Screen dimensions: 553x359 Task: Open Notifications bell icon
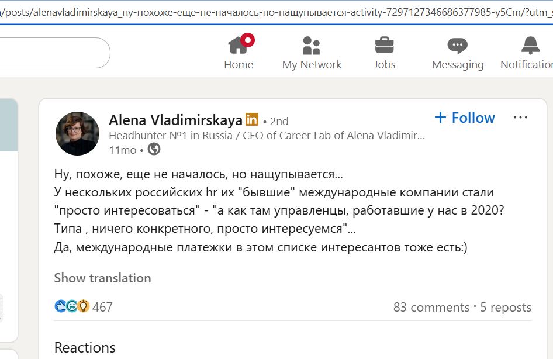click(x=530, y=46)
